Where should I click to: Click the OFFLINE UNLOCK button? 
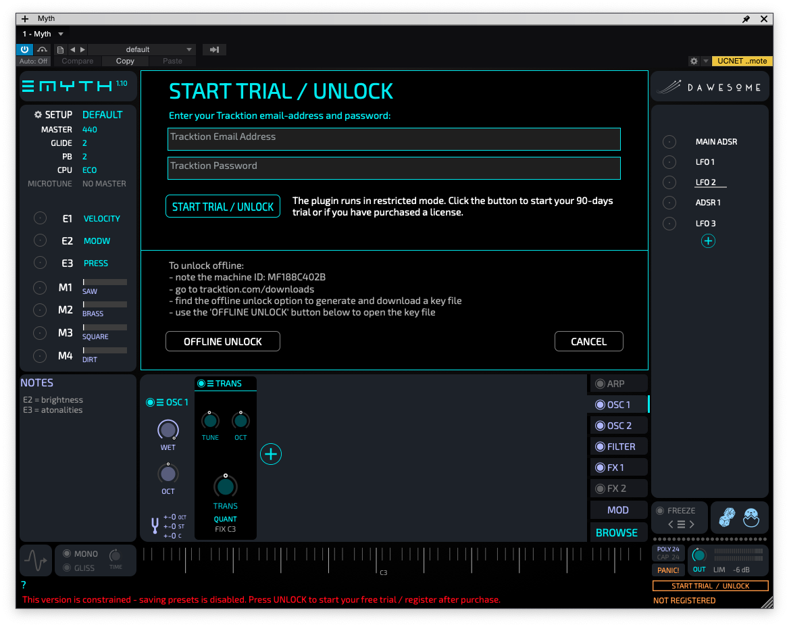coord(223,341)
